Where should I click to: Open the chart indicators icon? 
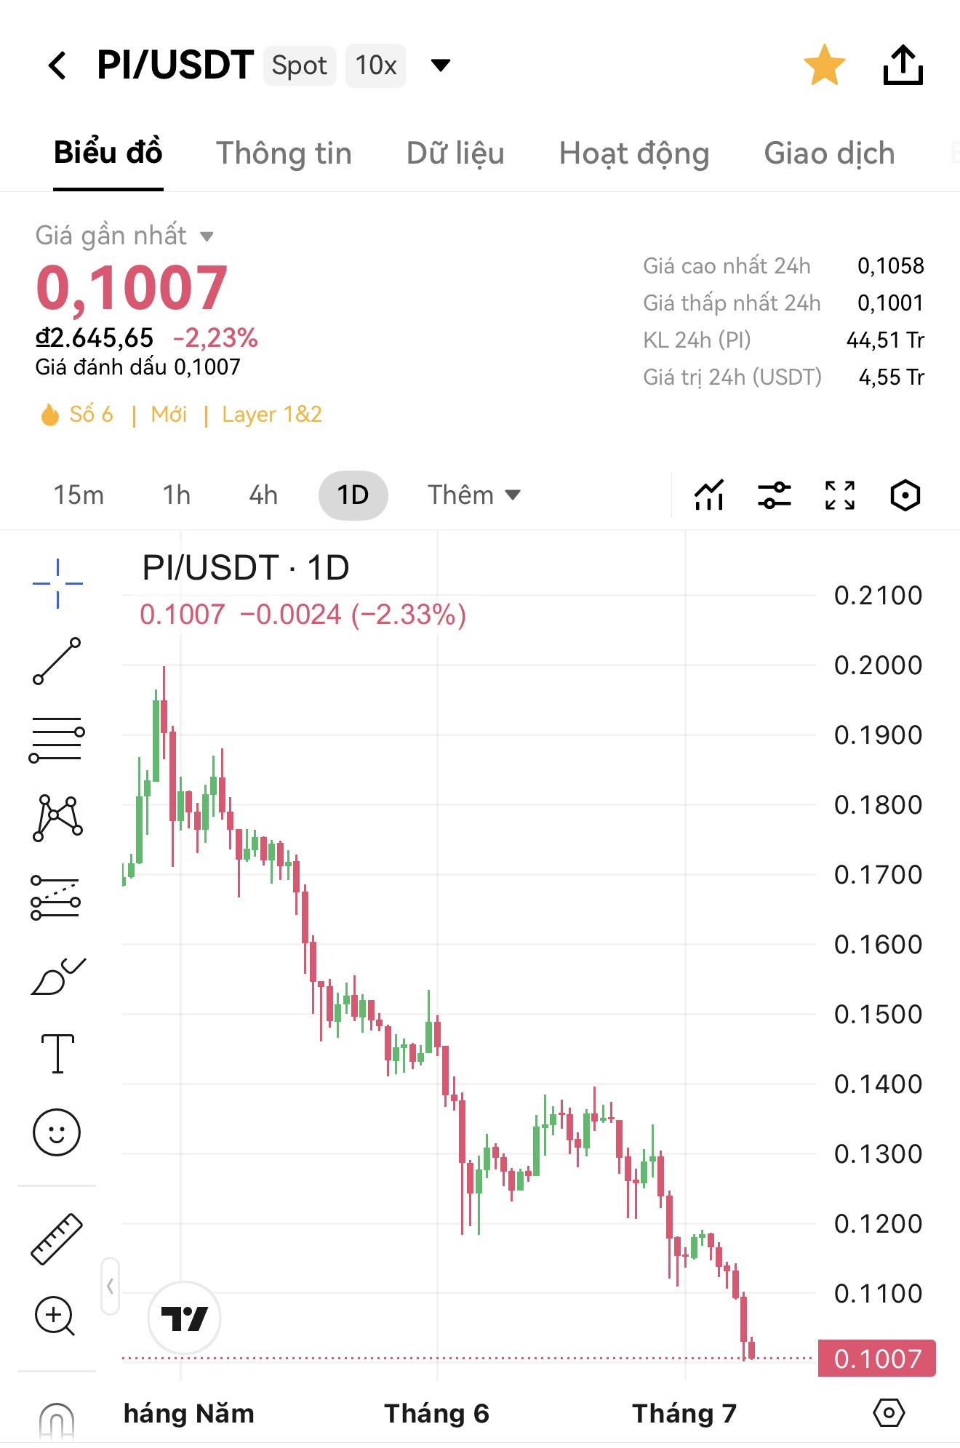[x=709, y=495]
